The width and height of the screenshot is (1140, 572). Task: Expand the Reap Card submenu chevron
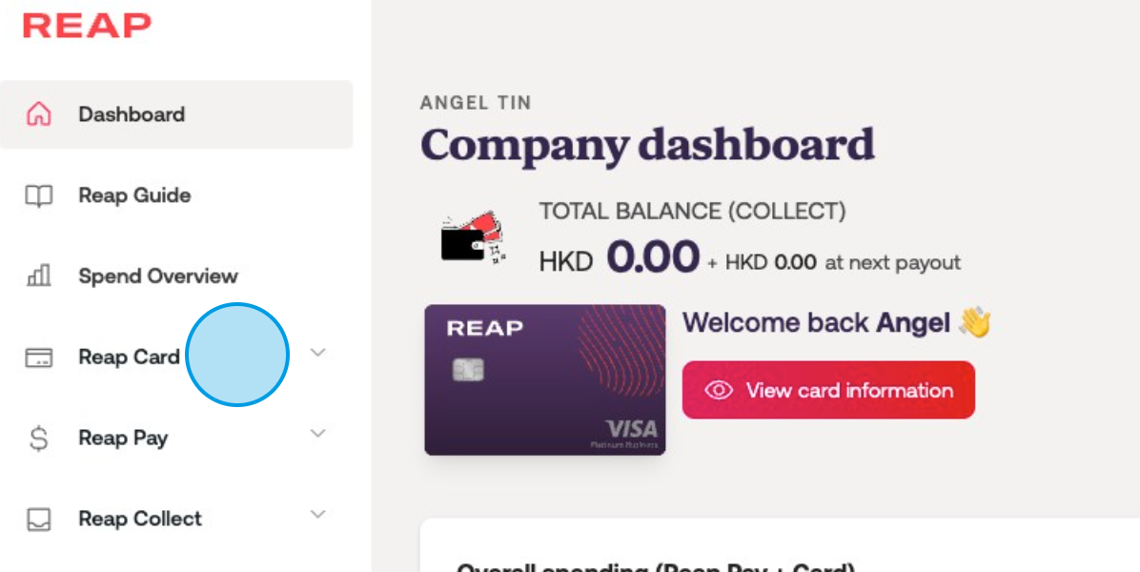pos(318,353)
